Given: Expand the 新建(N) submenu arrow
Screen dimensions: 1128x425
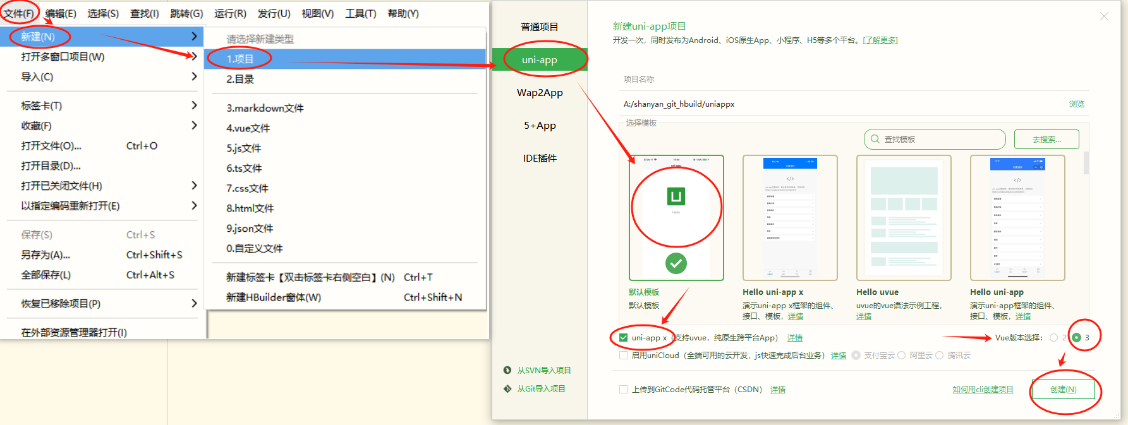Looking at the screenshot, I should coord(194,37).
